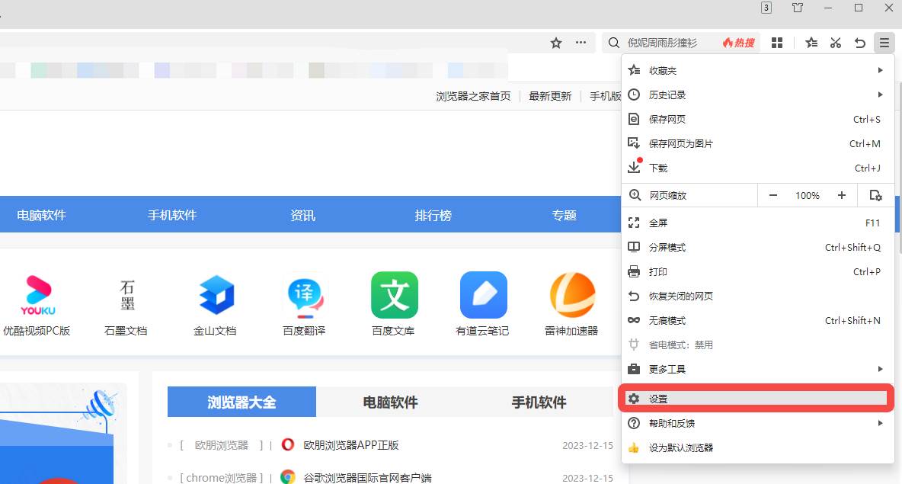Screen dimensions: 902x484
Task: Select 全屏 fullscreen menu entry
Action: [758, 223]
